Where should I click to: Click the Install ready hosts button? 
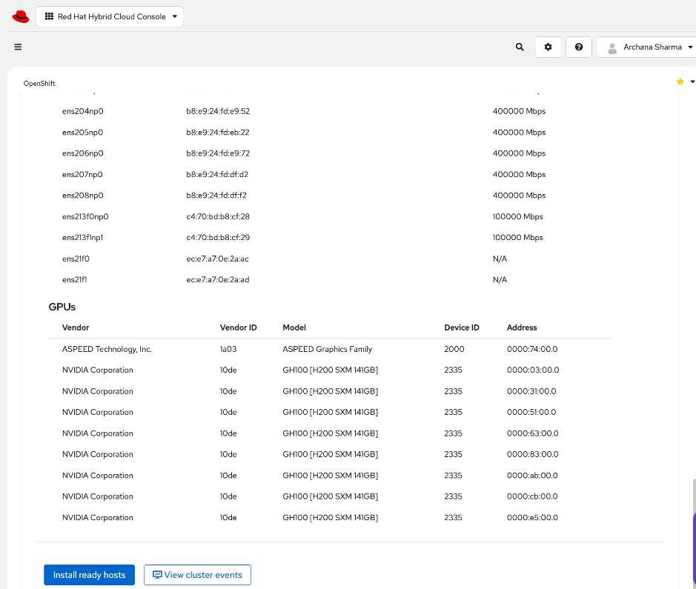pyautogui.click(x=89, y=574)
